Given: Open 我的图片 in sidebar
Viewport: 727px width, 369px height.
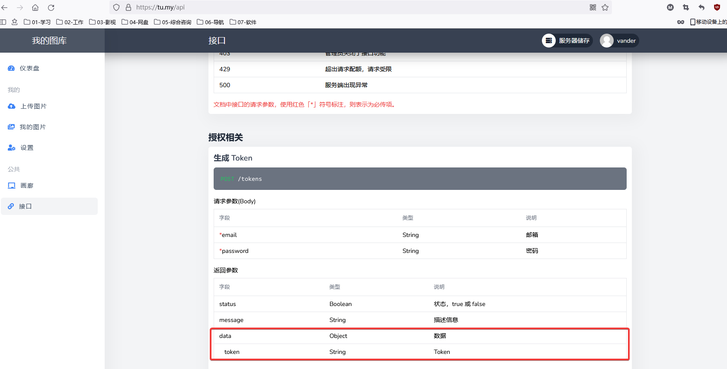Looking at the screenshot, I should (x=49, y=127).
